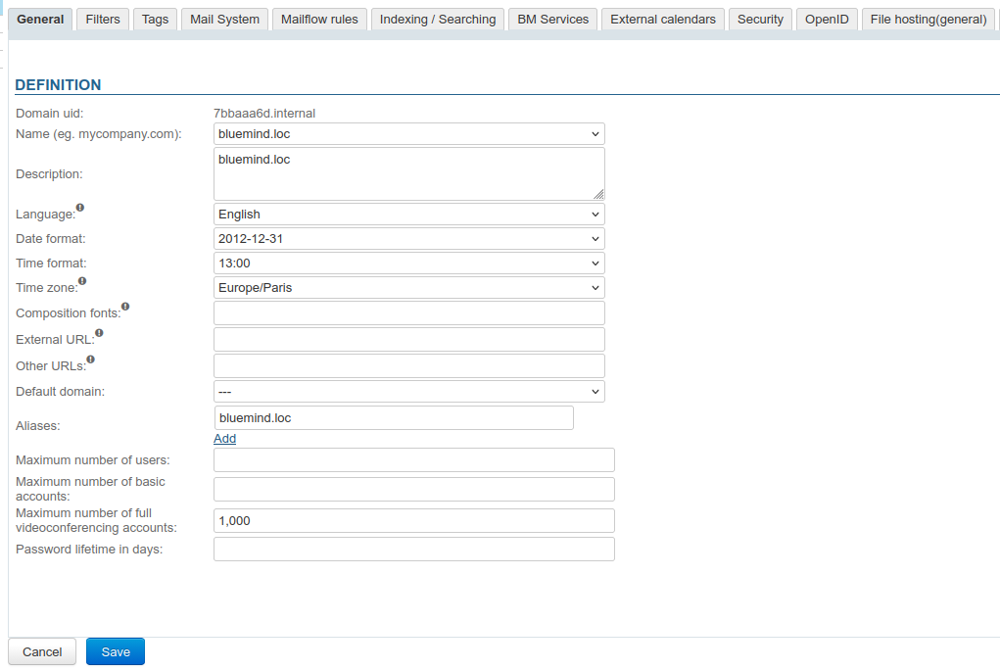Switch to the Mail System tab
The width and height of the screenshot is (1000, 671).
224,20
